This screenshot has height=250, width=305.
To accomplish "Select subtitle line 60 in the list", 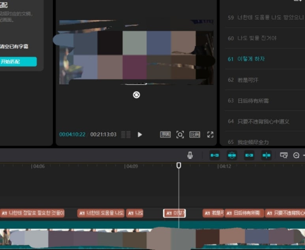I will (265, 38).
